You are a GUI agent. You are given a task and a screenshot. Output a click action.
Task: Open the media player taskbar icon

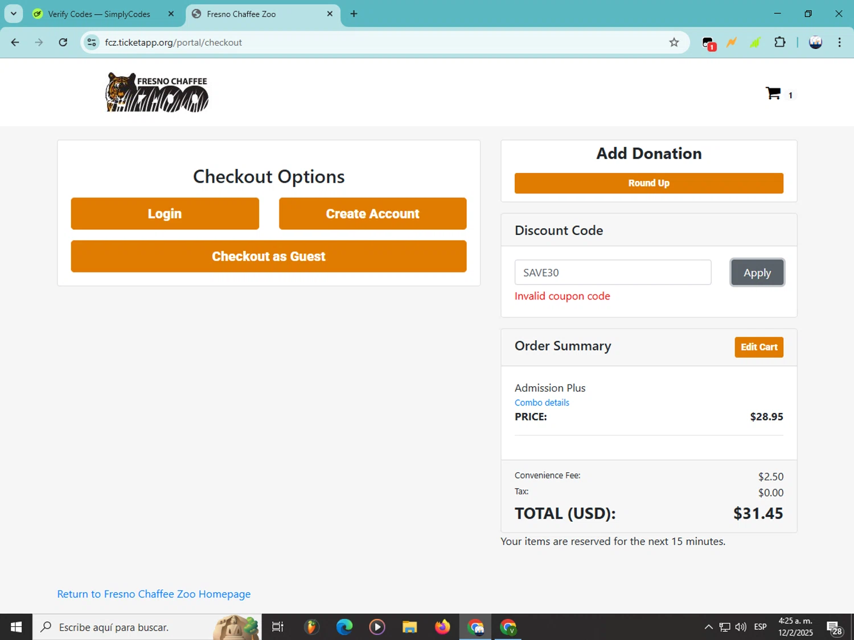click(x=377, y=627)
